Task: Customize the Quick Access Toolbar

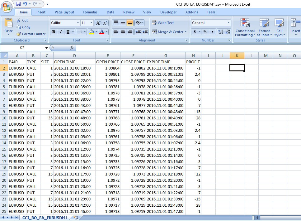Action: click(47, 4)
